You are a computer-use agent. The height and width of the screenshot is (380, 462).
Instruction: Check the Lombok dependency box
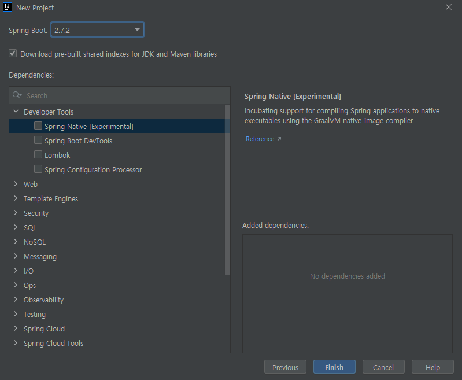point(38,155)
